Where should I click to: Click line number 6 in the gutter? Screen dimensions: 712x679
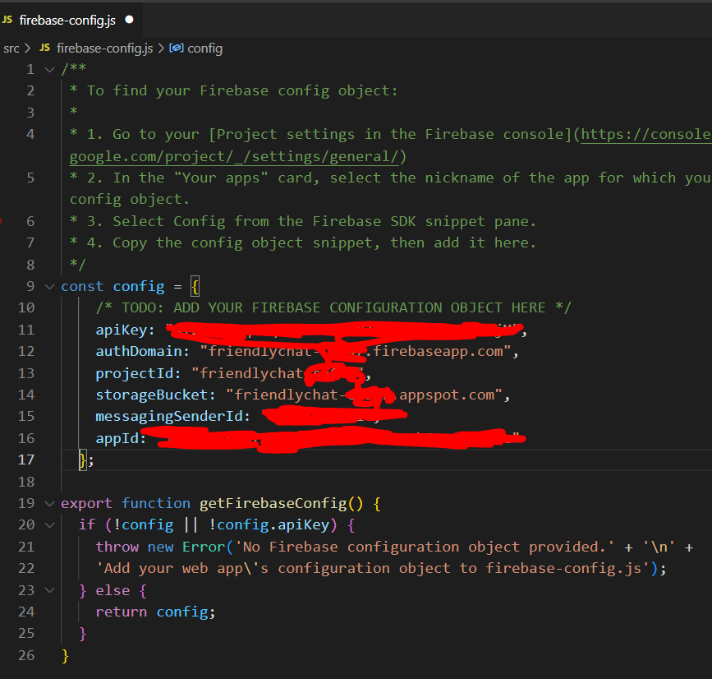click(30, 221)
